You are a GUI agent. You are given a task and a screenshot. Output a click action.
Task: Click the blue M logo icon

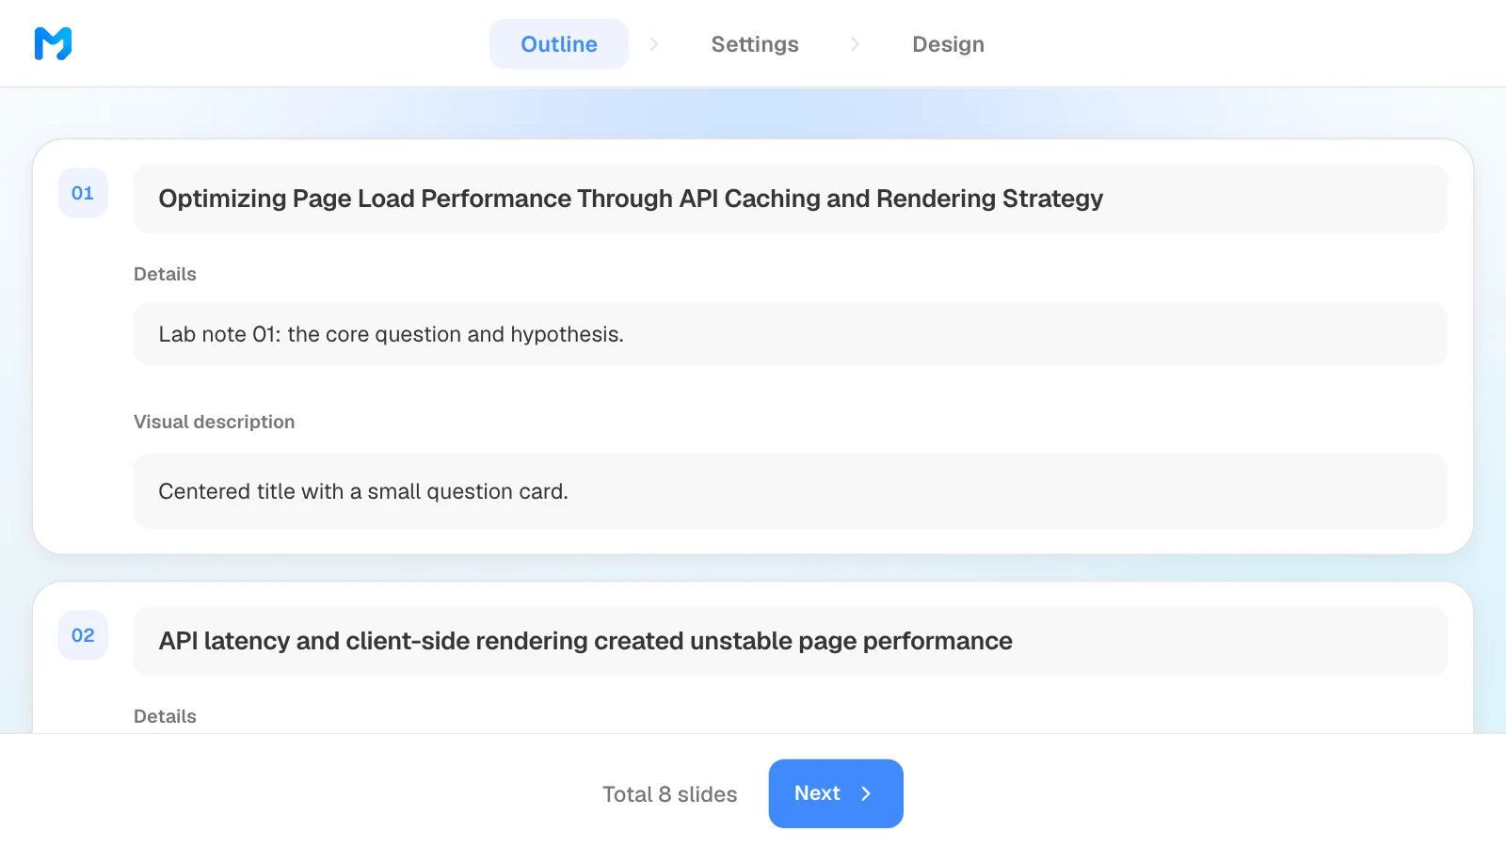[53, 43]
